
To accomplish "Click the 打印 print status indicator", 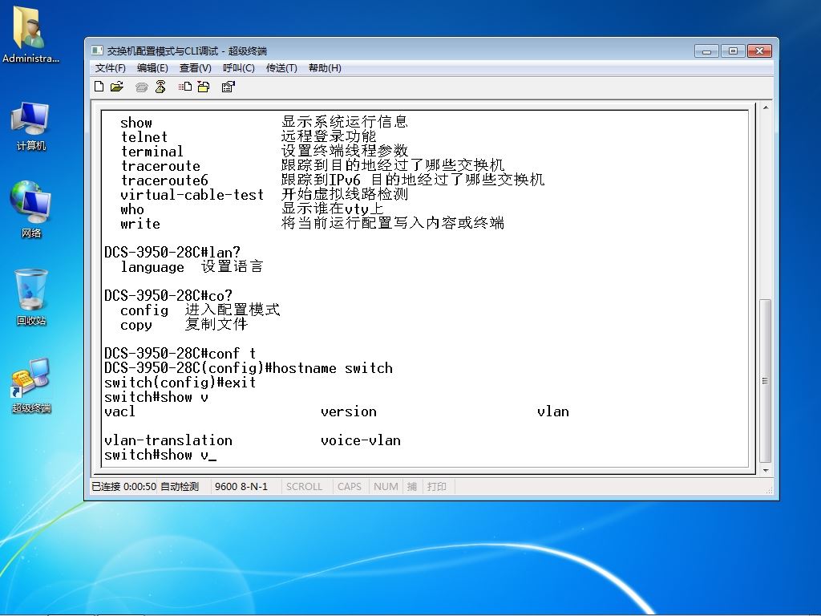I will [x=437, y=487].
